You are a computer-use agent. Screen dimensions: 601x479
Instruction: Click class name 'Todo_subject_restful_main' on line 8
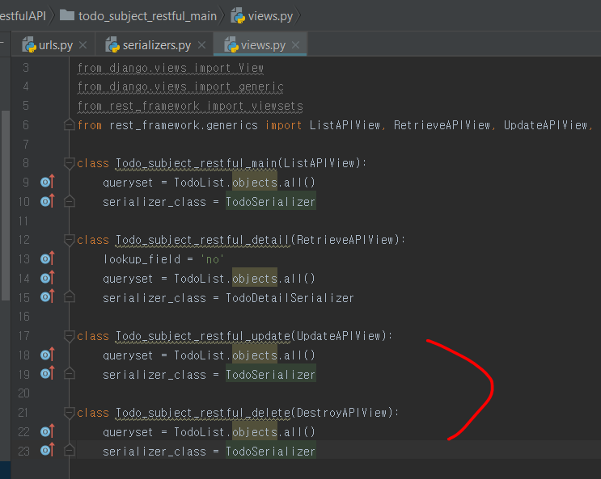tap(197, 163)
